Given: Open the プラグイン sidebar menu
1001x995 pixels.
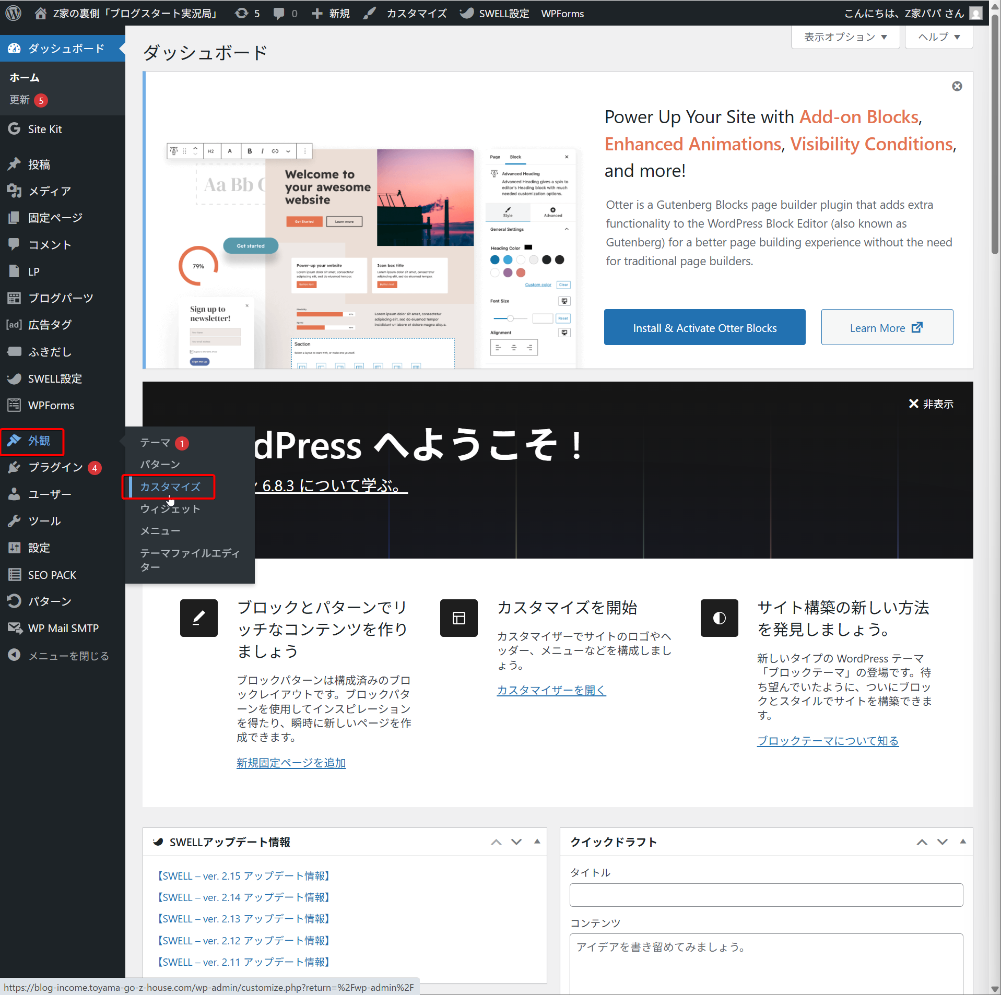Looking at the screenshot, I should [x=55, y=467].
